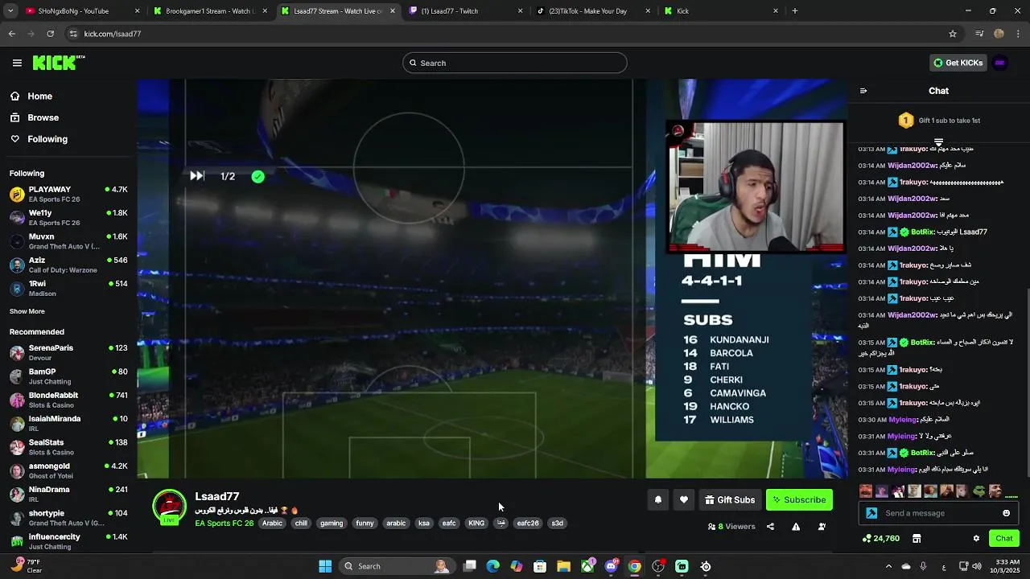1030x579 pixels.
Task: Click the Send a message field
Action: (x=937, y=513)
